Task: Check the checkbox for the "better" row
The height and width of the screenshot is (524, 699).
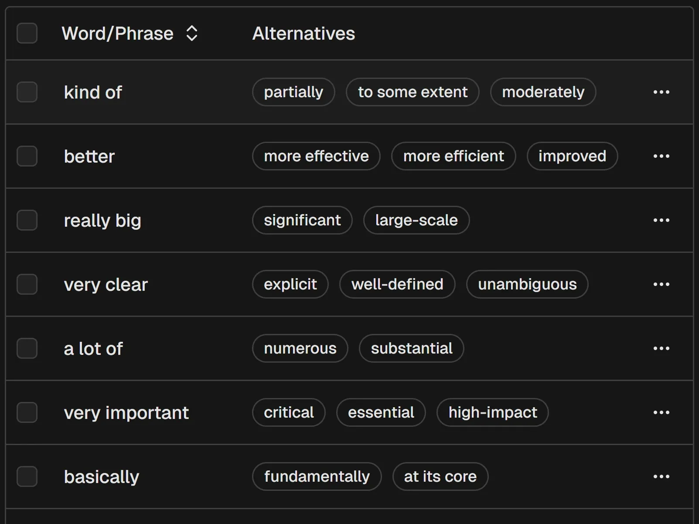Action: tap(27, 156)
